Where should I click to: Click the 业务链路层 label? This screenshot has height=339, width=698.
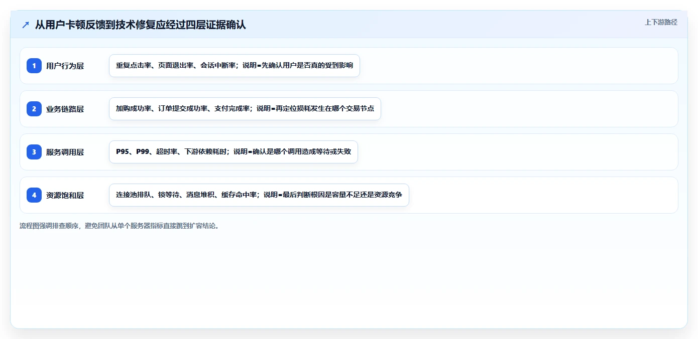tap(65, 109)
